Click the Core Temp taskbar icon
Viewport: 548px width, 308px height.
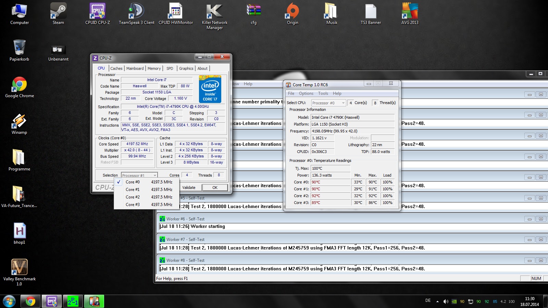pyautogui.click(x=94, y=301)
